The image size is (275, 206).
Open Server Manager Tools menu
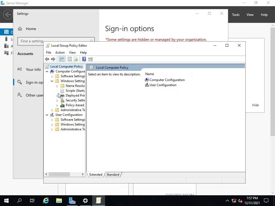pyautogui.click(x=236, y=15)
